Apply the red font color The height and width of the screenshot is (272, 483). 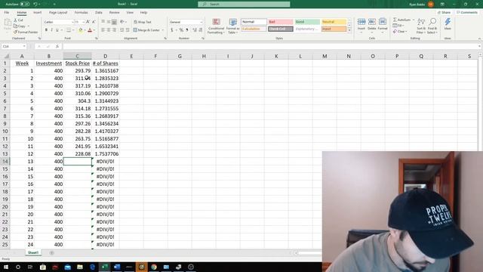click(x=90, y=30)
